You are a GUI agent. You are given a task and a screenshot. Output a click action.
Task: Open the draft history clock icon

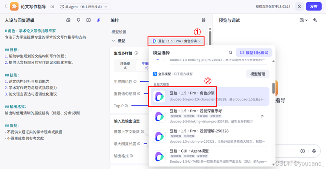tap(299, 7)
